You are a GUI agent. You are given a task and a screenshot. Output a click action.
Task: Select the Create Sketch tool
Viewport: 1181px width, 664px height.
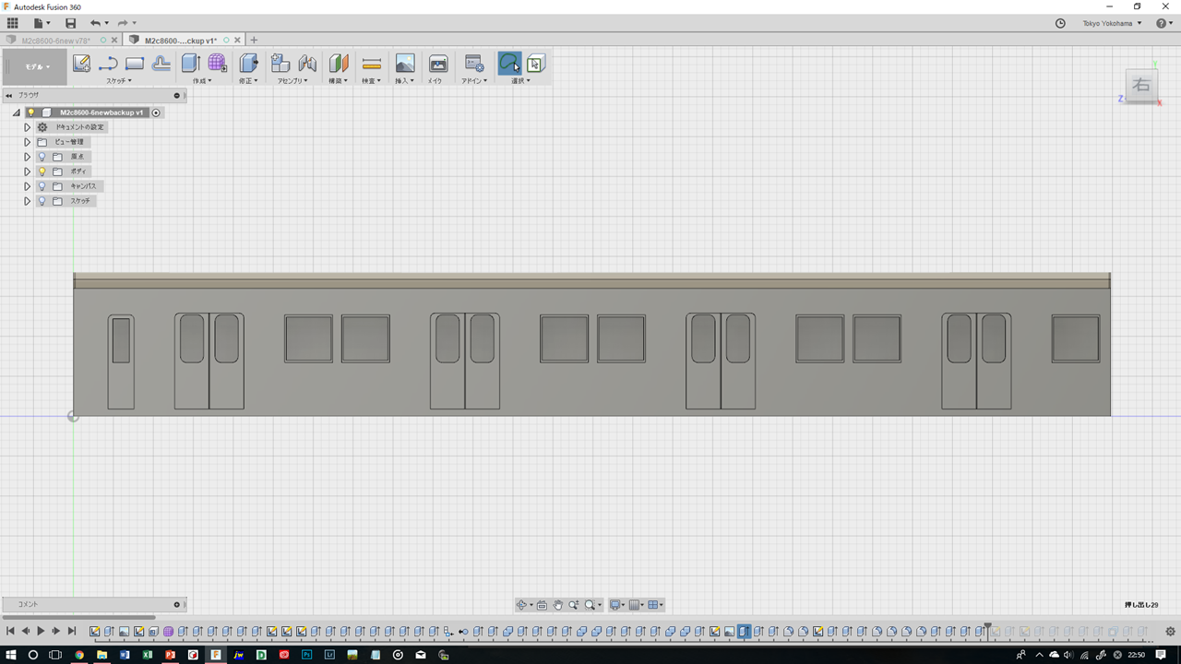pos(81,63)
